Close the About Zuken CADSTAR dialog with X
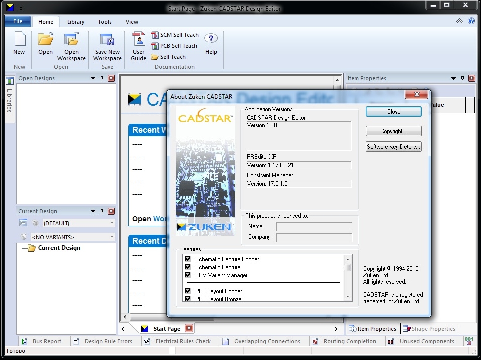Image resolution: width=481 pixels, height=360 pixels. coord(417,94)
